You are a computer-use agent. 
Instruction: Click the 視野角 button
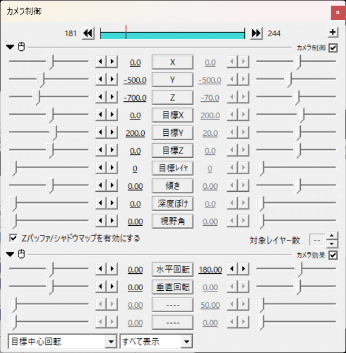click(x=172, y=221)
